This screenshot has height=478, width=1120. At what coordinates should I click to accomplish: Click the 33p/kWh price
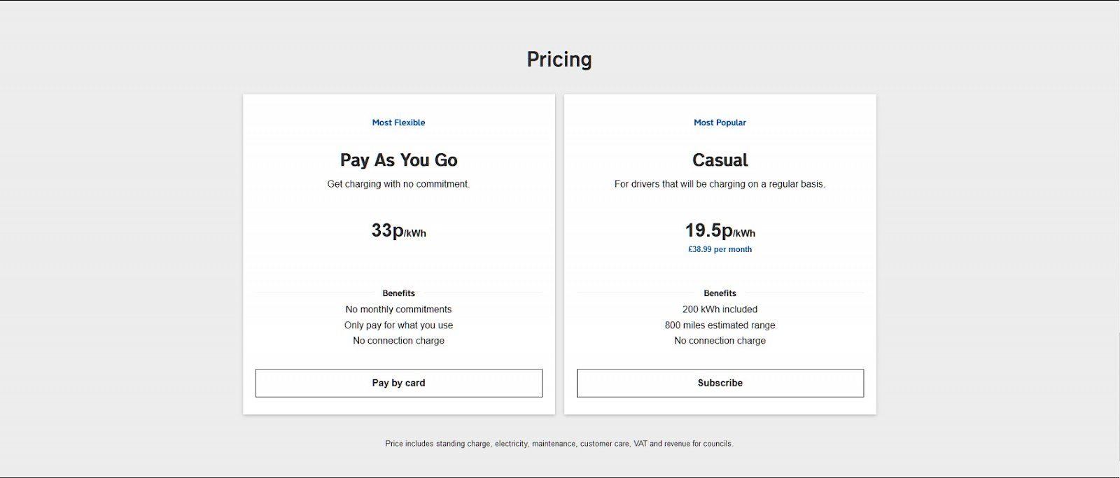pyautogui.click(x=398, y=231)
